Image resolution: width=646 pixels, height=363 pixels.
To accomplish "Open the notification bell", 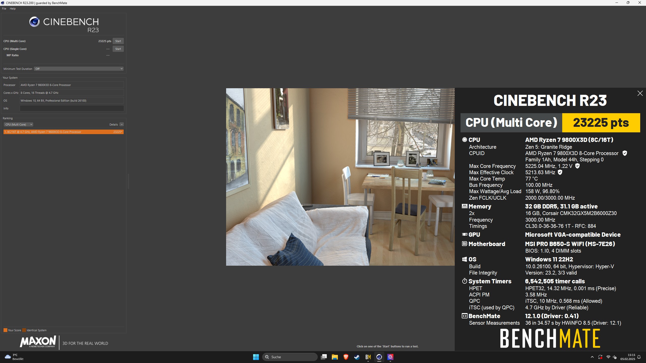I will (639, 357).
